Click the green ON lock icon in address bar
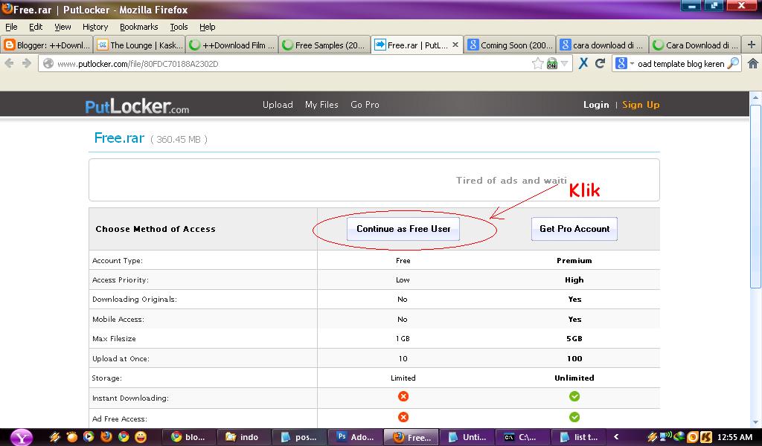 (551, 64)
